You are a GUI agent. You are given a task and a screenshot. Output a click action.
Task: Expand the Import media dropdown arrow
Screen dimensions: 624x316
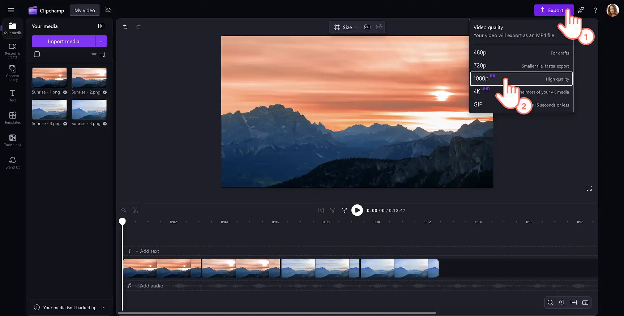101,41
